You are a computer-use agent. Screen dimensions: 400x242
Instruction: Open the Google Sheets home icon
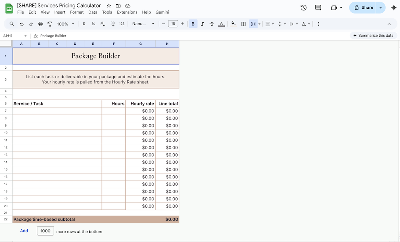pyautogui.click(x=9, y=9)
